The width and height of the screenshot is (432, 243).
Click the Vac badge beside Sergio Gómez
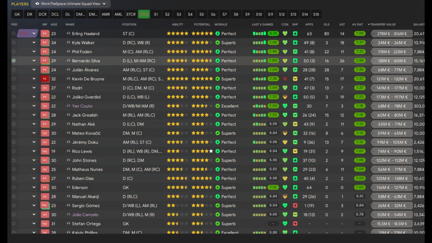(x=45, y=206)
